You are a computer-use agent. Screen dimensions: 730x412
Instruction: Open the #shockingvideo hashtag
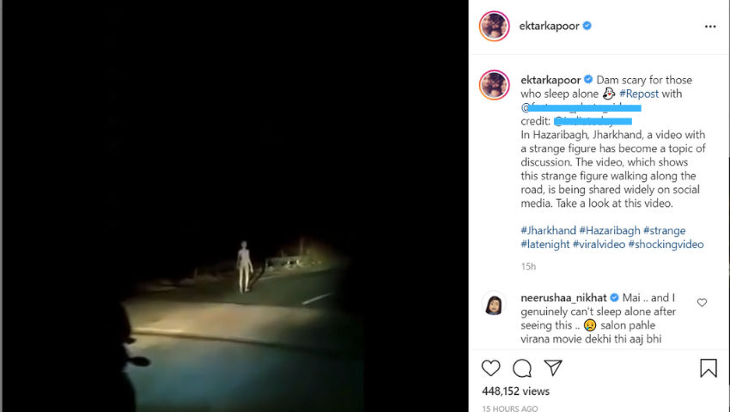[666, 245]
